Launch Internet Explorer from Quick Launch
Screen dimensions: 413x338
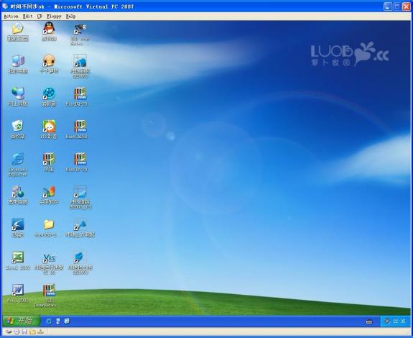pyautogui.click(x=49, y=321)
